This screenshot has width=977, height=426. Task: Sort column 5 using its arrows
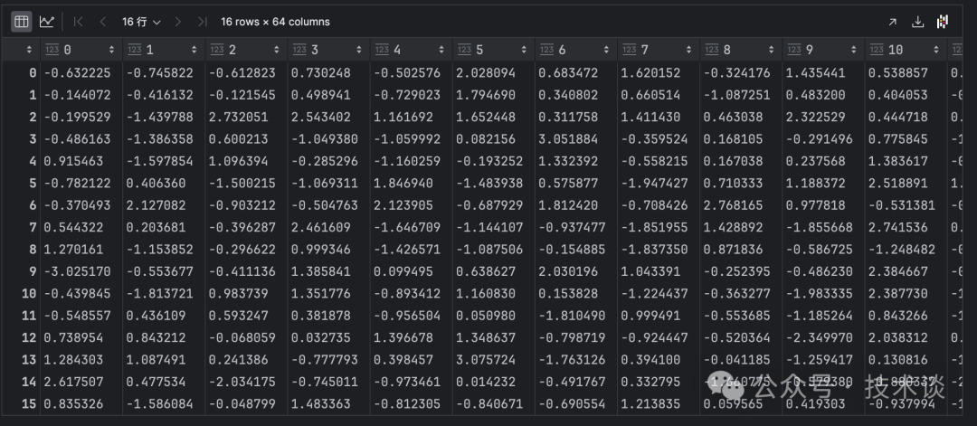[524, 50]
